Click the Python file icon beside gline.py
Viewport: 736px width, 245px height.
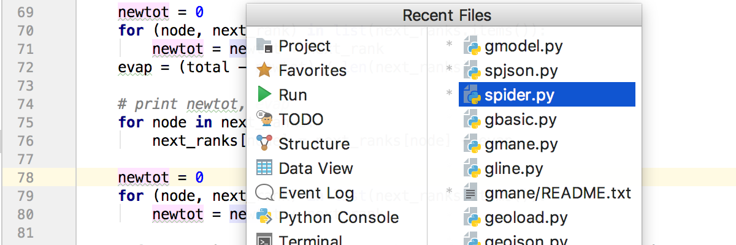tap(471, 168)
